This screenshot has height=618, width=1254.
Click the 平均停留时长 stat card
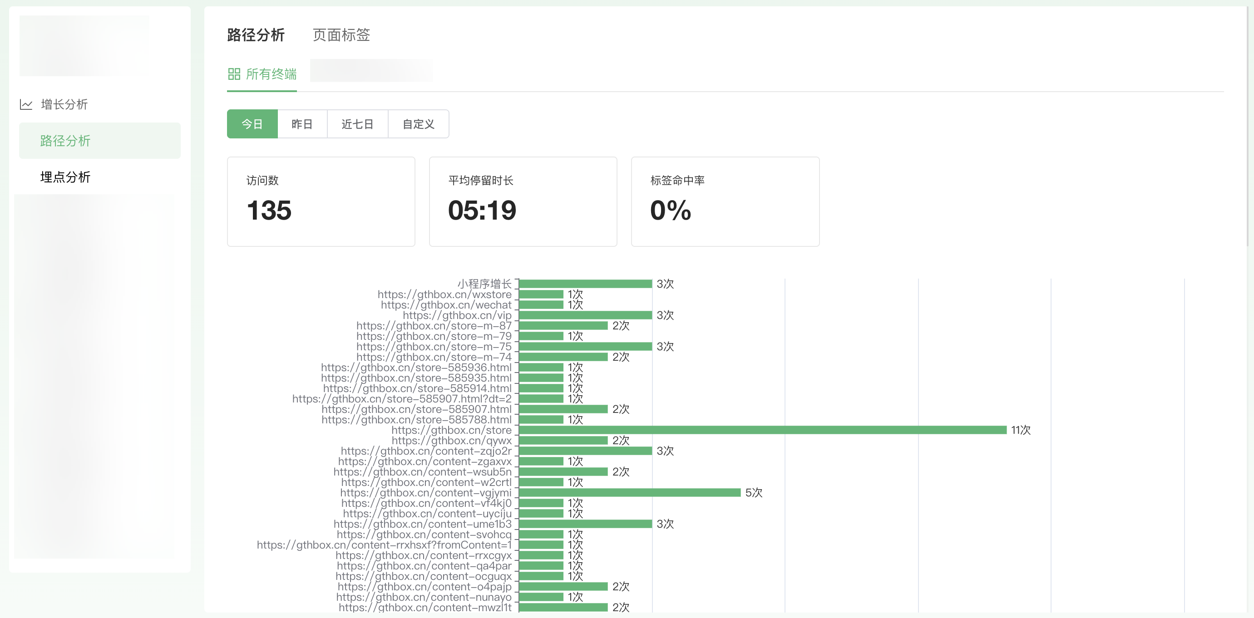[x=523, y=201]
